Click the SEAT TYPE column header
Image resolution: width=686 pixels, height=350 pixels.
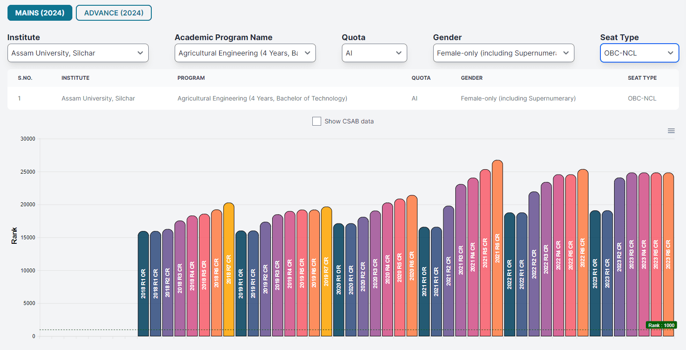[x=642, y=78]
